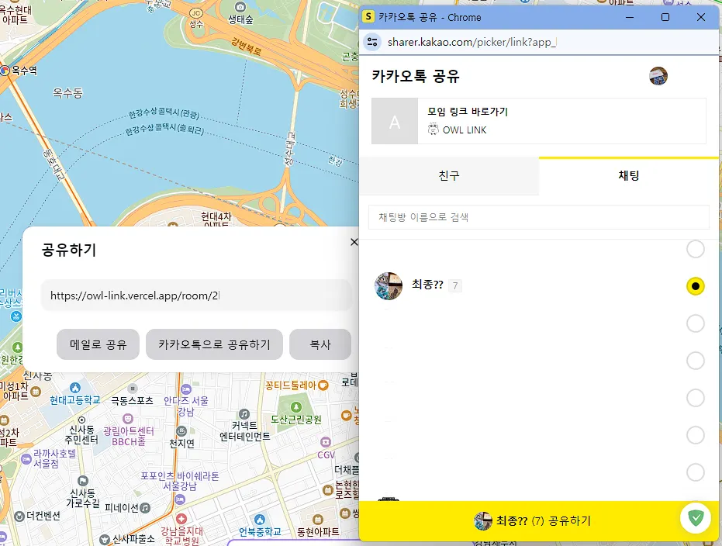Click the 언북중학교 school marker
The width and height of the screenshot is (722, 546).
click(260, 520)
